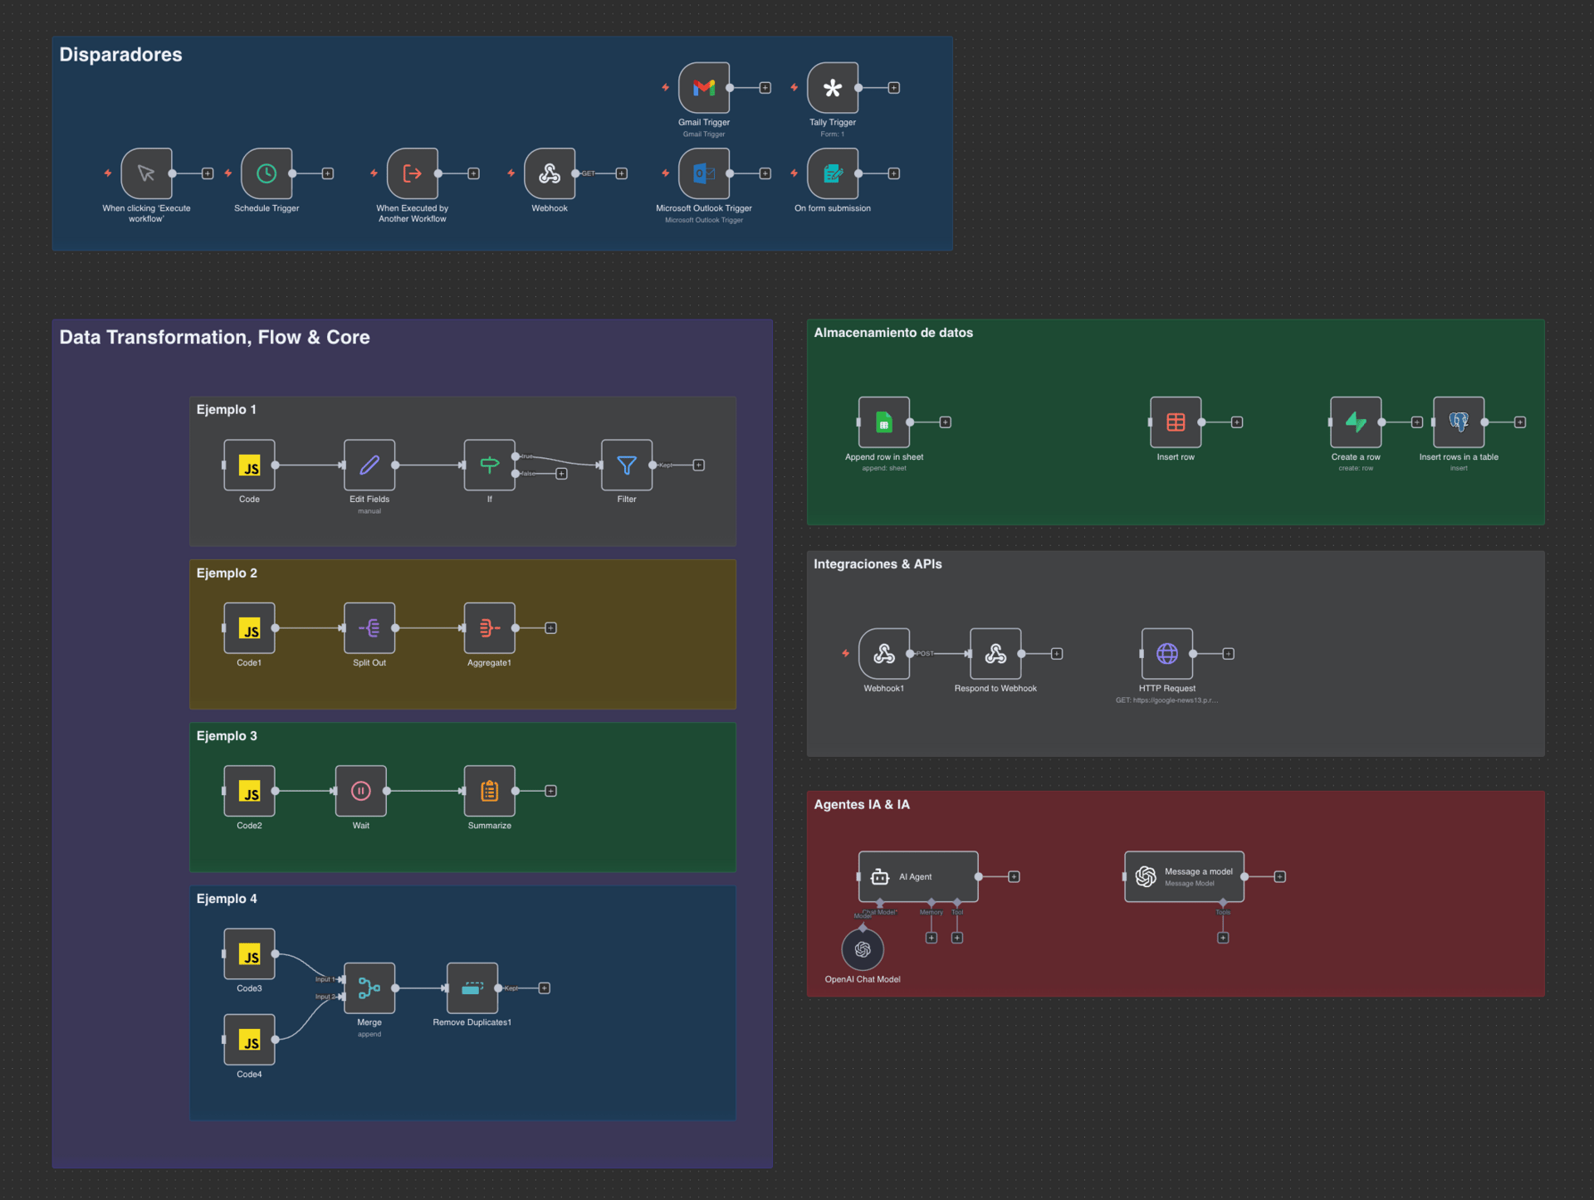
Task: Click plus button after Aggregate1 node
Action: coord(550,628)
